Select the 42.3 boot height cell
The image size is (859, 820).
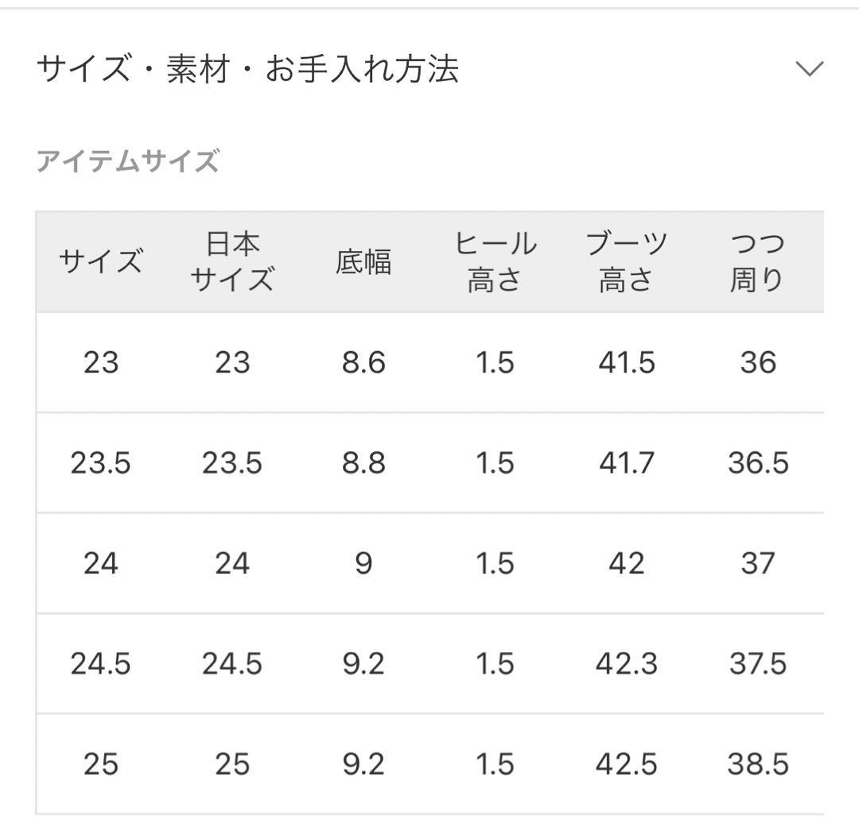click(x=626, y=663)
